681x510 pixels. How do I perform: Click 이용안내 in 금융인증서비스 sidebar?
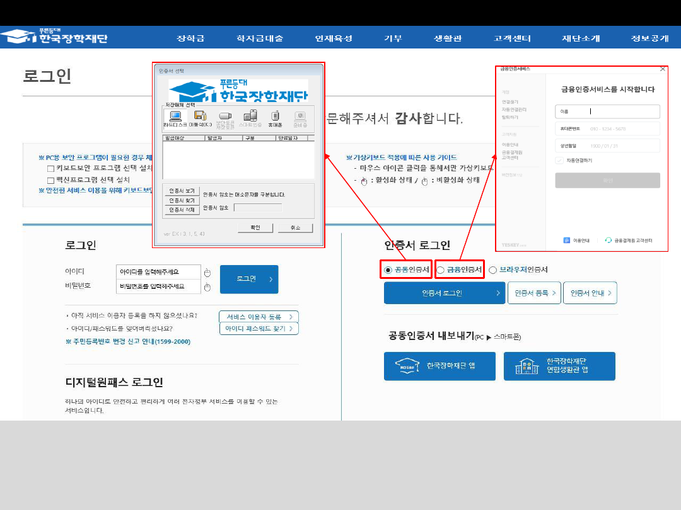coord(510,145)
